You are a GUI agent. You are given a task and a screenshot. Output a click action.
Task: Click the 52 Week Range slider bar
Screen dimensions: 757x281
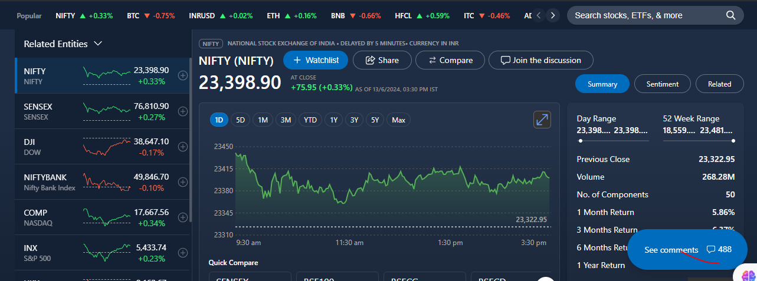coord(699,140)
